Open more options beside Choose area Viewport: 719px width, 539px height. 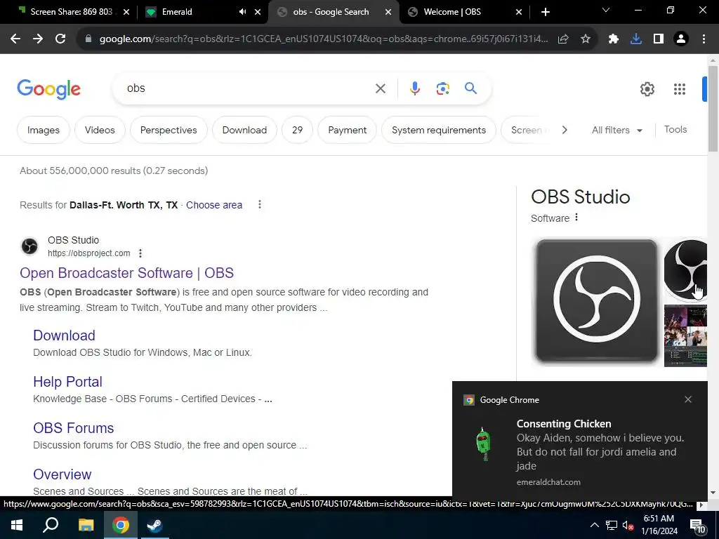pos(260,204)
